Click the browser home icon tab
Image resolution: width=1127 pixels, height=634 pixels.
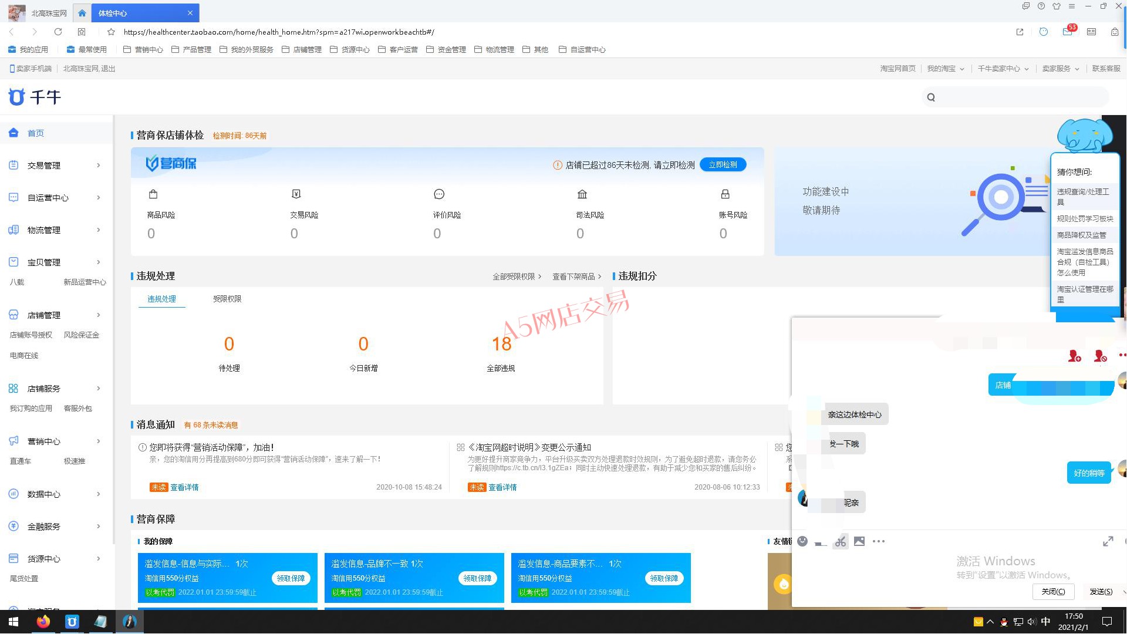[x=82, y=13]
